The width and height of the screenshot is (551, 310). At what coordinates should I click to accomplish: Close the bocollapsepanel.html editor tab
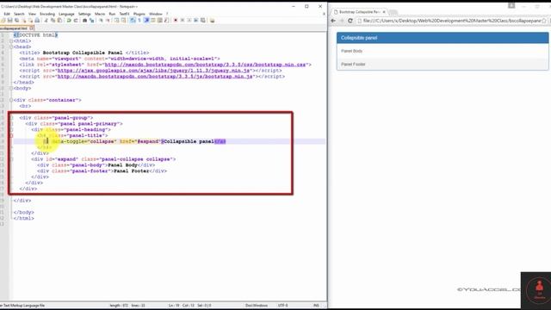32,28
